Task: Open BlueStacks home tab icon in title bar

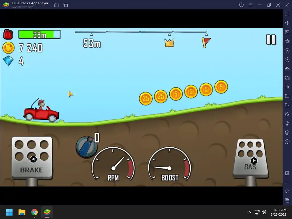Action: click(56, 5)
